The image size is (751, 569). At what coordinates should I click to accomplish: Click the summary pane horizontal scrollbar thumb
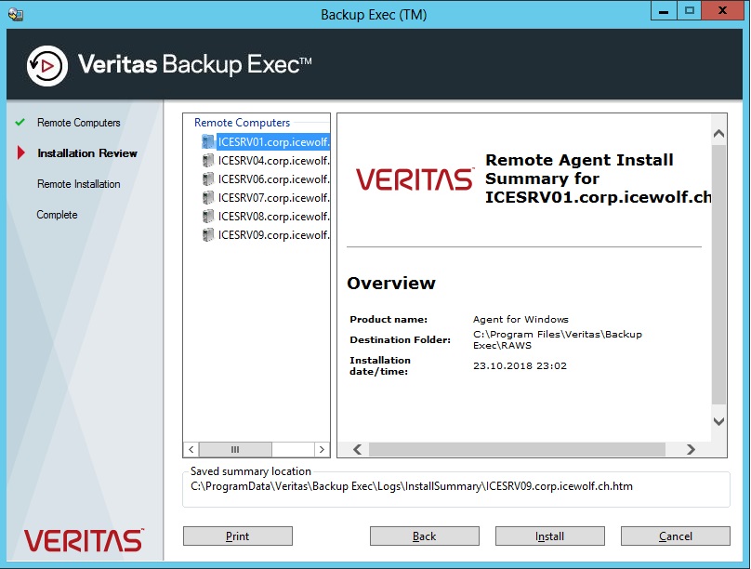(x=517, y=449)
